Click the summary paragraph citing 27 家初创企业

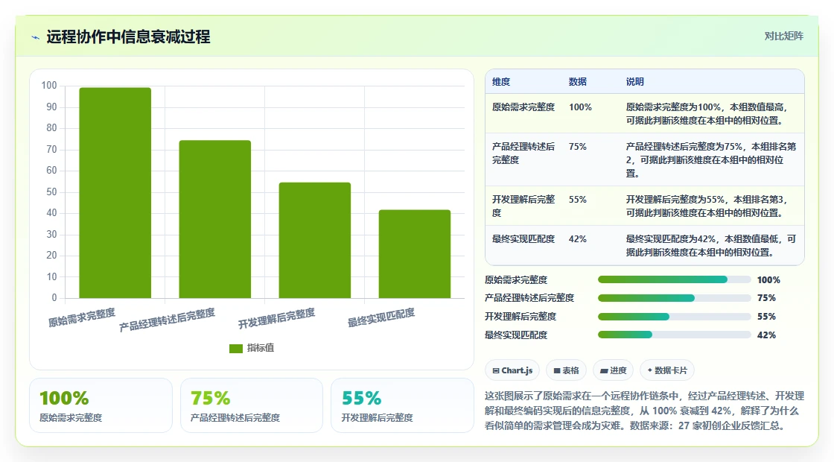[644, 411]
